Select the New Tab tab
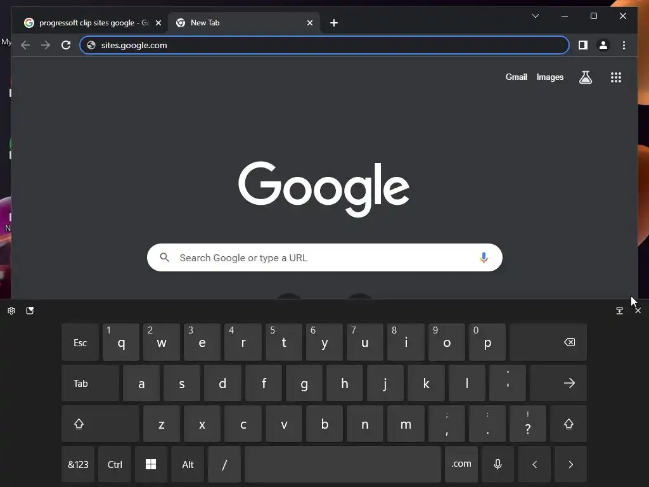The width and height of the screenshot is (649, 487). coord(244,23)
